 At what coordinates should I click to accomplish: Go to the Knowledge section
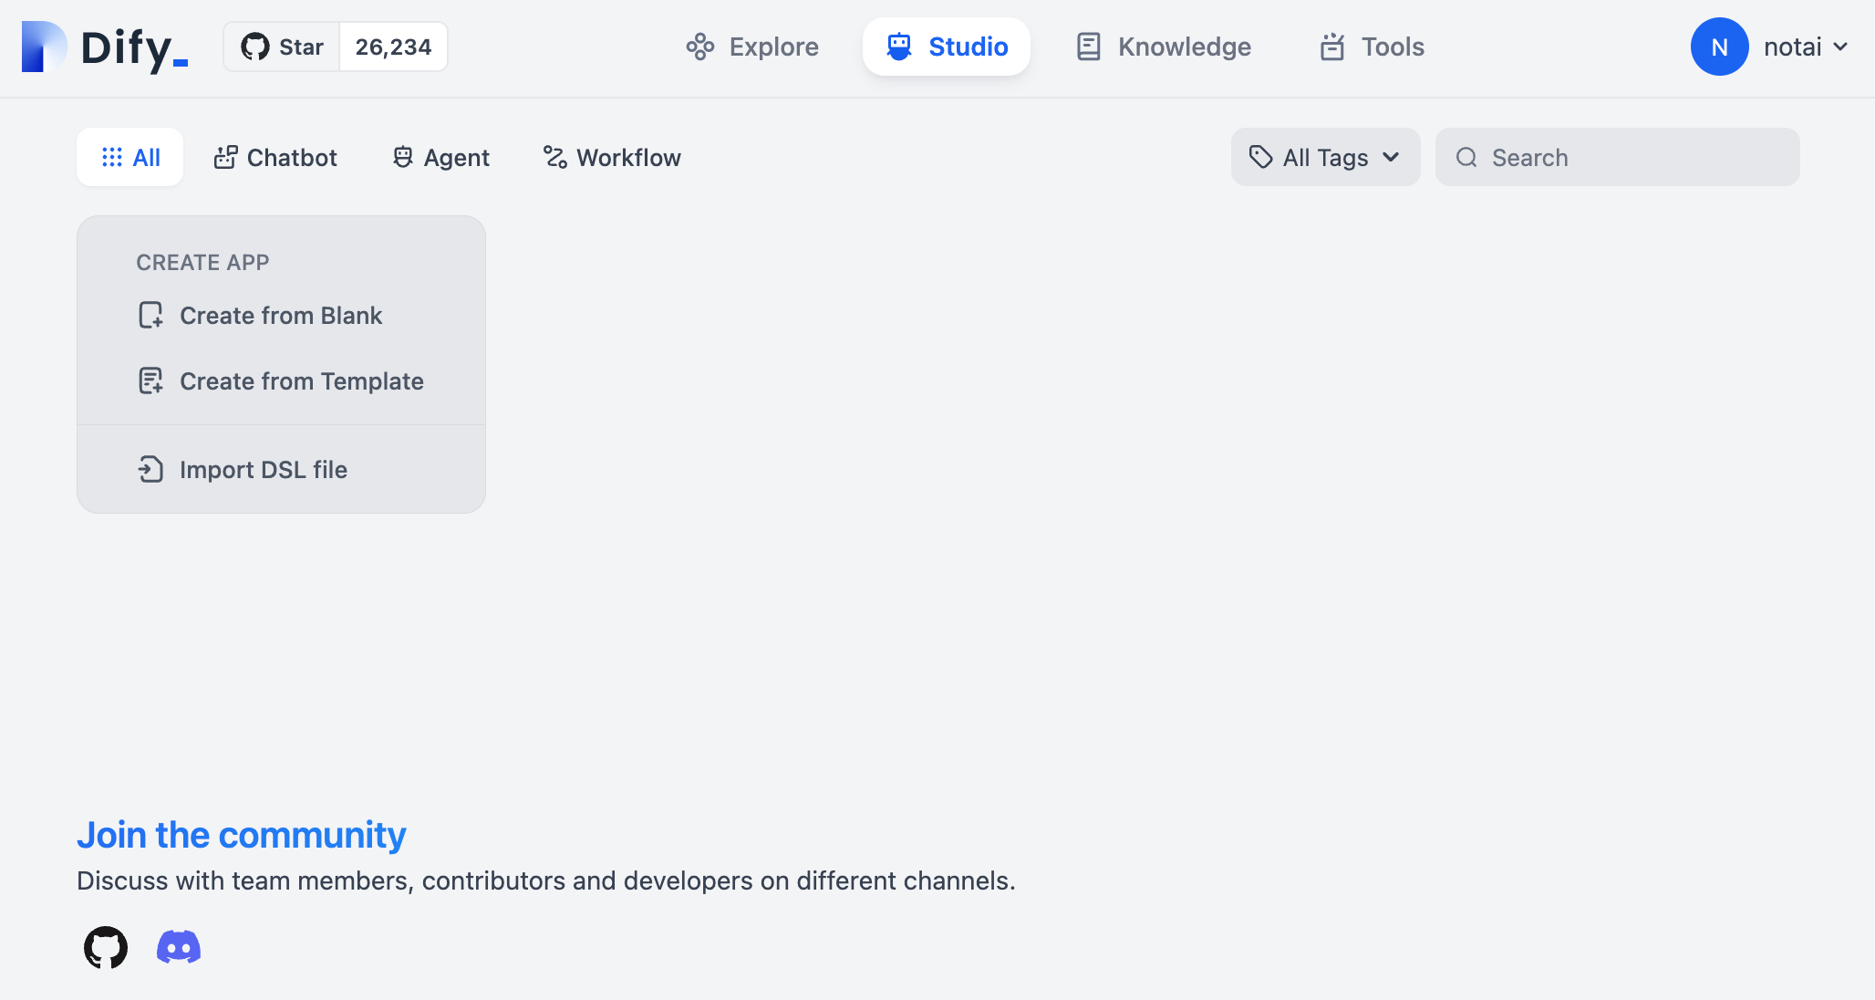coord(1164,47)
